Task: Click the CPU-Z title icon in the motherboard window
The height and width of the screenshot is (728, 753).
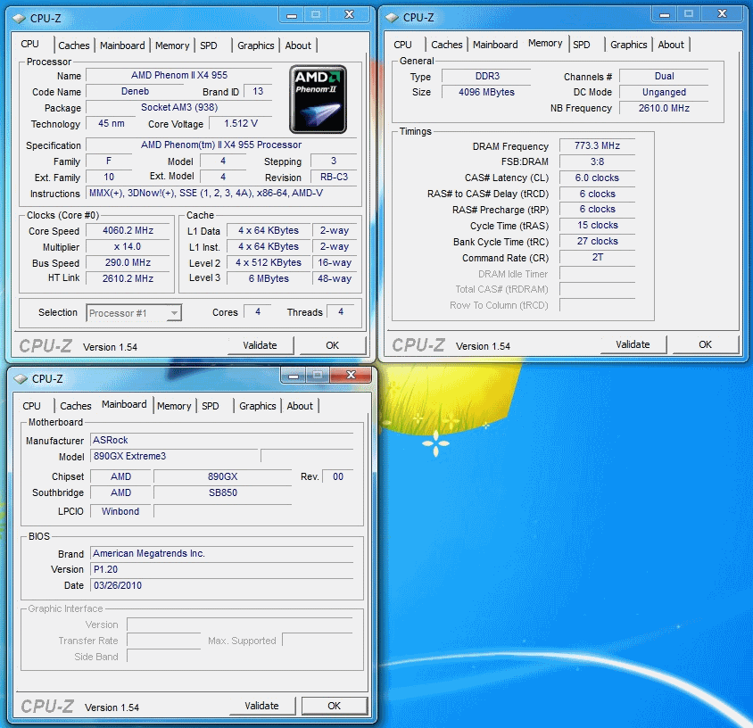Action: click(x=20, y=377)
